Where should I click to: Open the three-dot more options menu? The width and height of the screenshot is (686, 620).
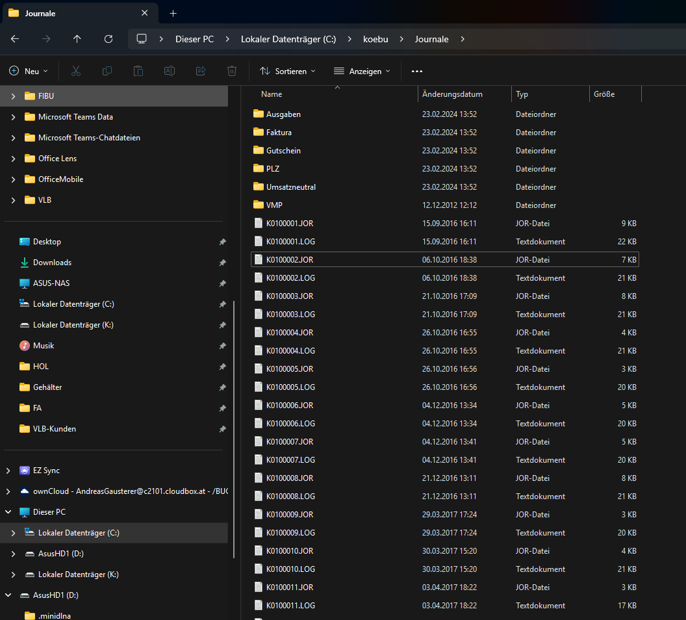tap(417, 71)
